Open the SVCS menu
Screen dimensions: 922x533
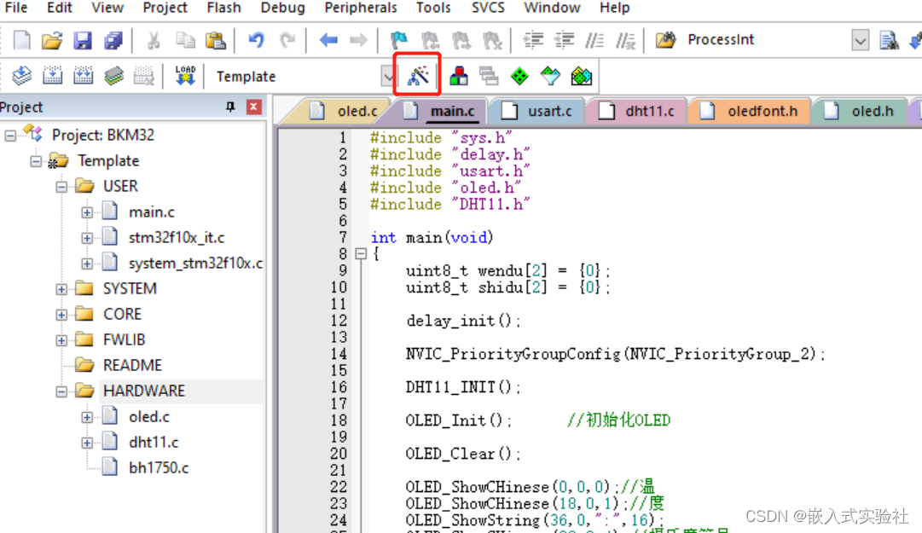(488, 8)
